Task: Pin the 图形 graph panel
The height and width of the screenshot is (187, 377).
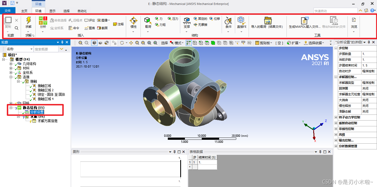Action: (x=174, y=152)
